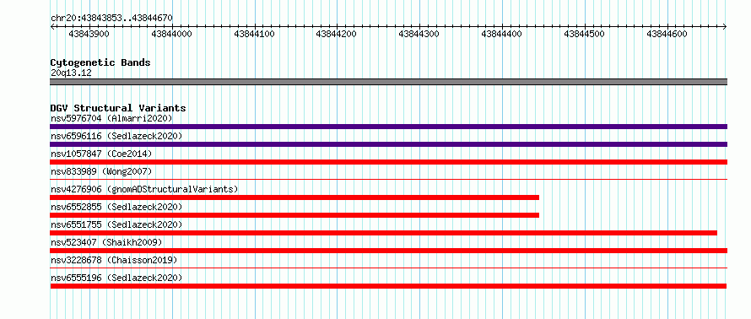Select the red bar under nsv6555196

tap(388, 286)
